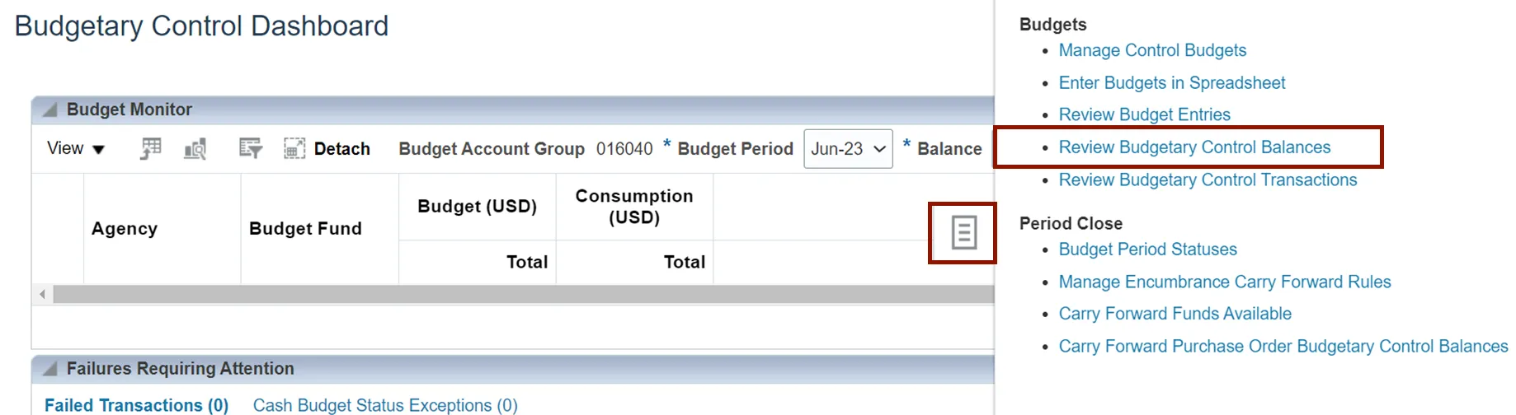Open Enter Budgets in Spreadsheet link
Image resolution: width=1516 pixels, height=415 pixels.
click(1171, 83)
